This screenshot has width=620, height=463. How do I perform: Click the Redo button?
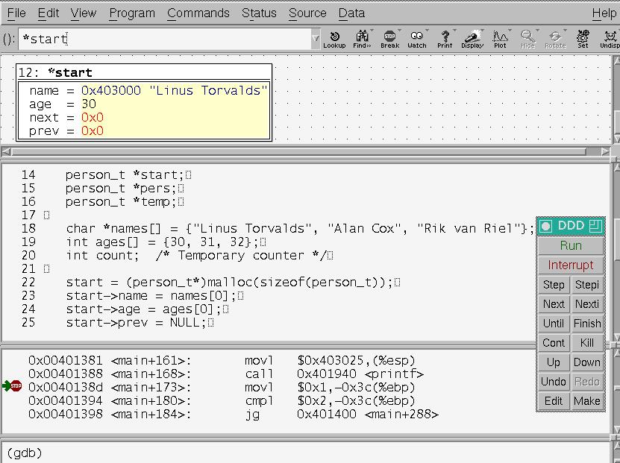tap(587, 381)
